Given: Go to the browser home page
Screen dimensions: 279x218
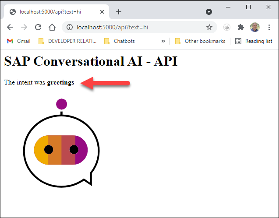Looking at the screenshot, I should pyautogui.click(x=52, y=27).
